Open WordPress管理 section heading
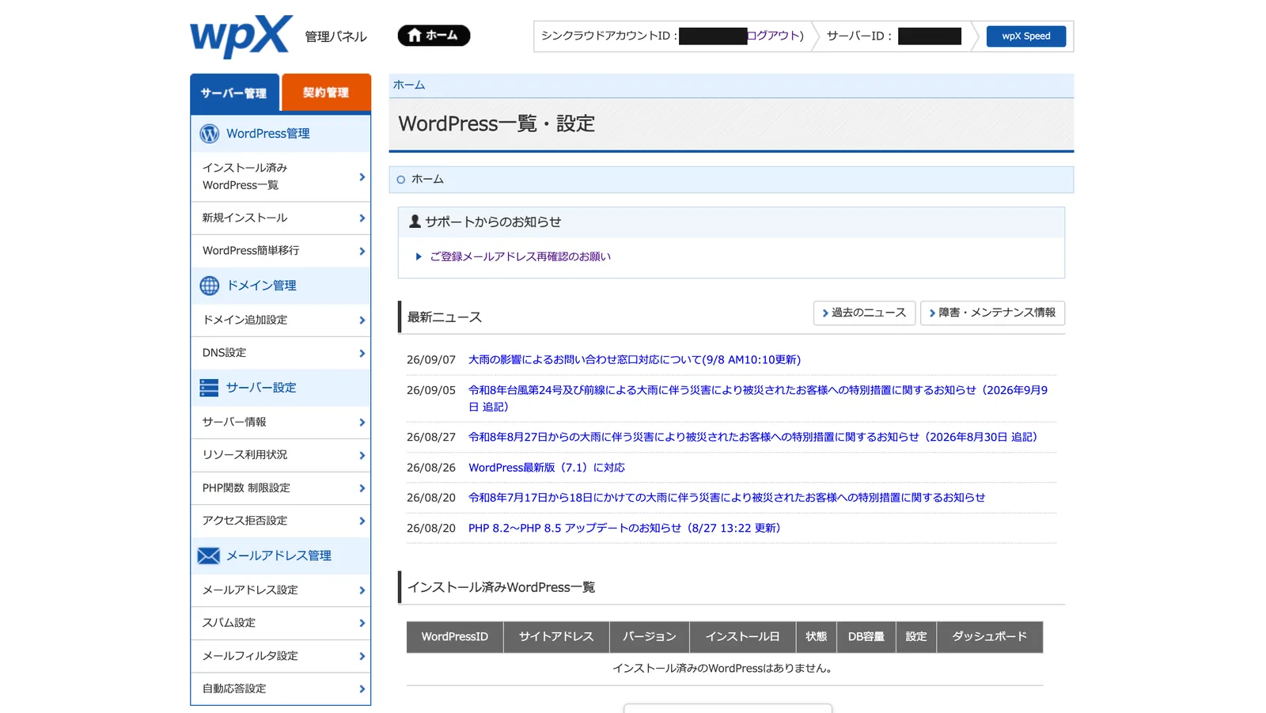Viewport: 1266px width, 713px height. (268, 134)
